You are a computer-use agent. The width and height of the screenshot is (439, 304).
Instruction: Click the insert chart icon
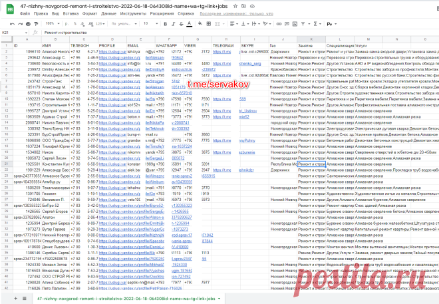pyautogui.click(x=295, y=24)
